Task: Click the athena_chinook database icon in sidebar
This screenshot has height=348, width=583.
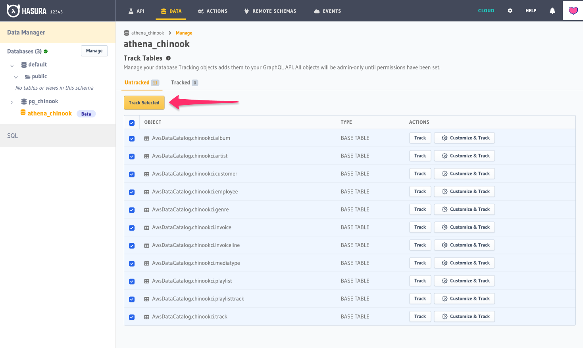Action: pos(23,113)
